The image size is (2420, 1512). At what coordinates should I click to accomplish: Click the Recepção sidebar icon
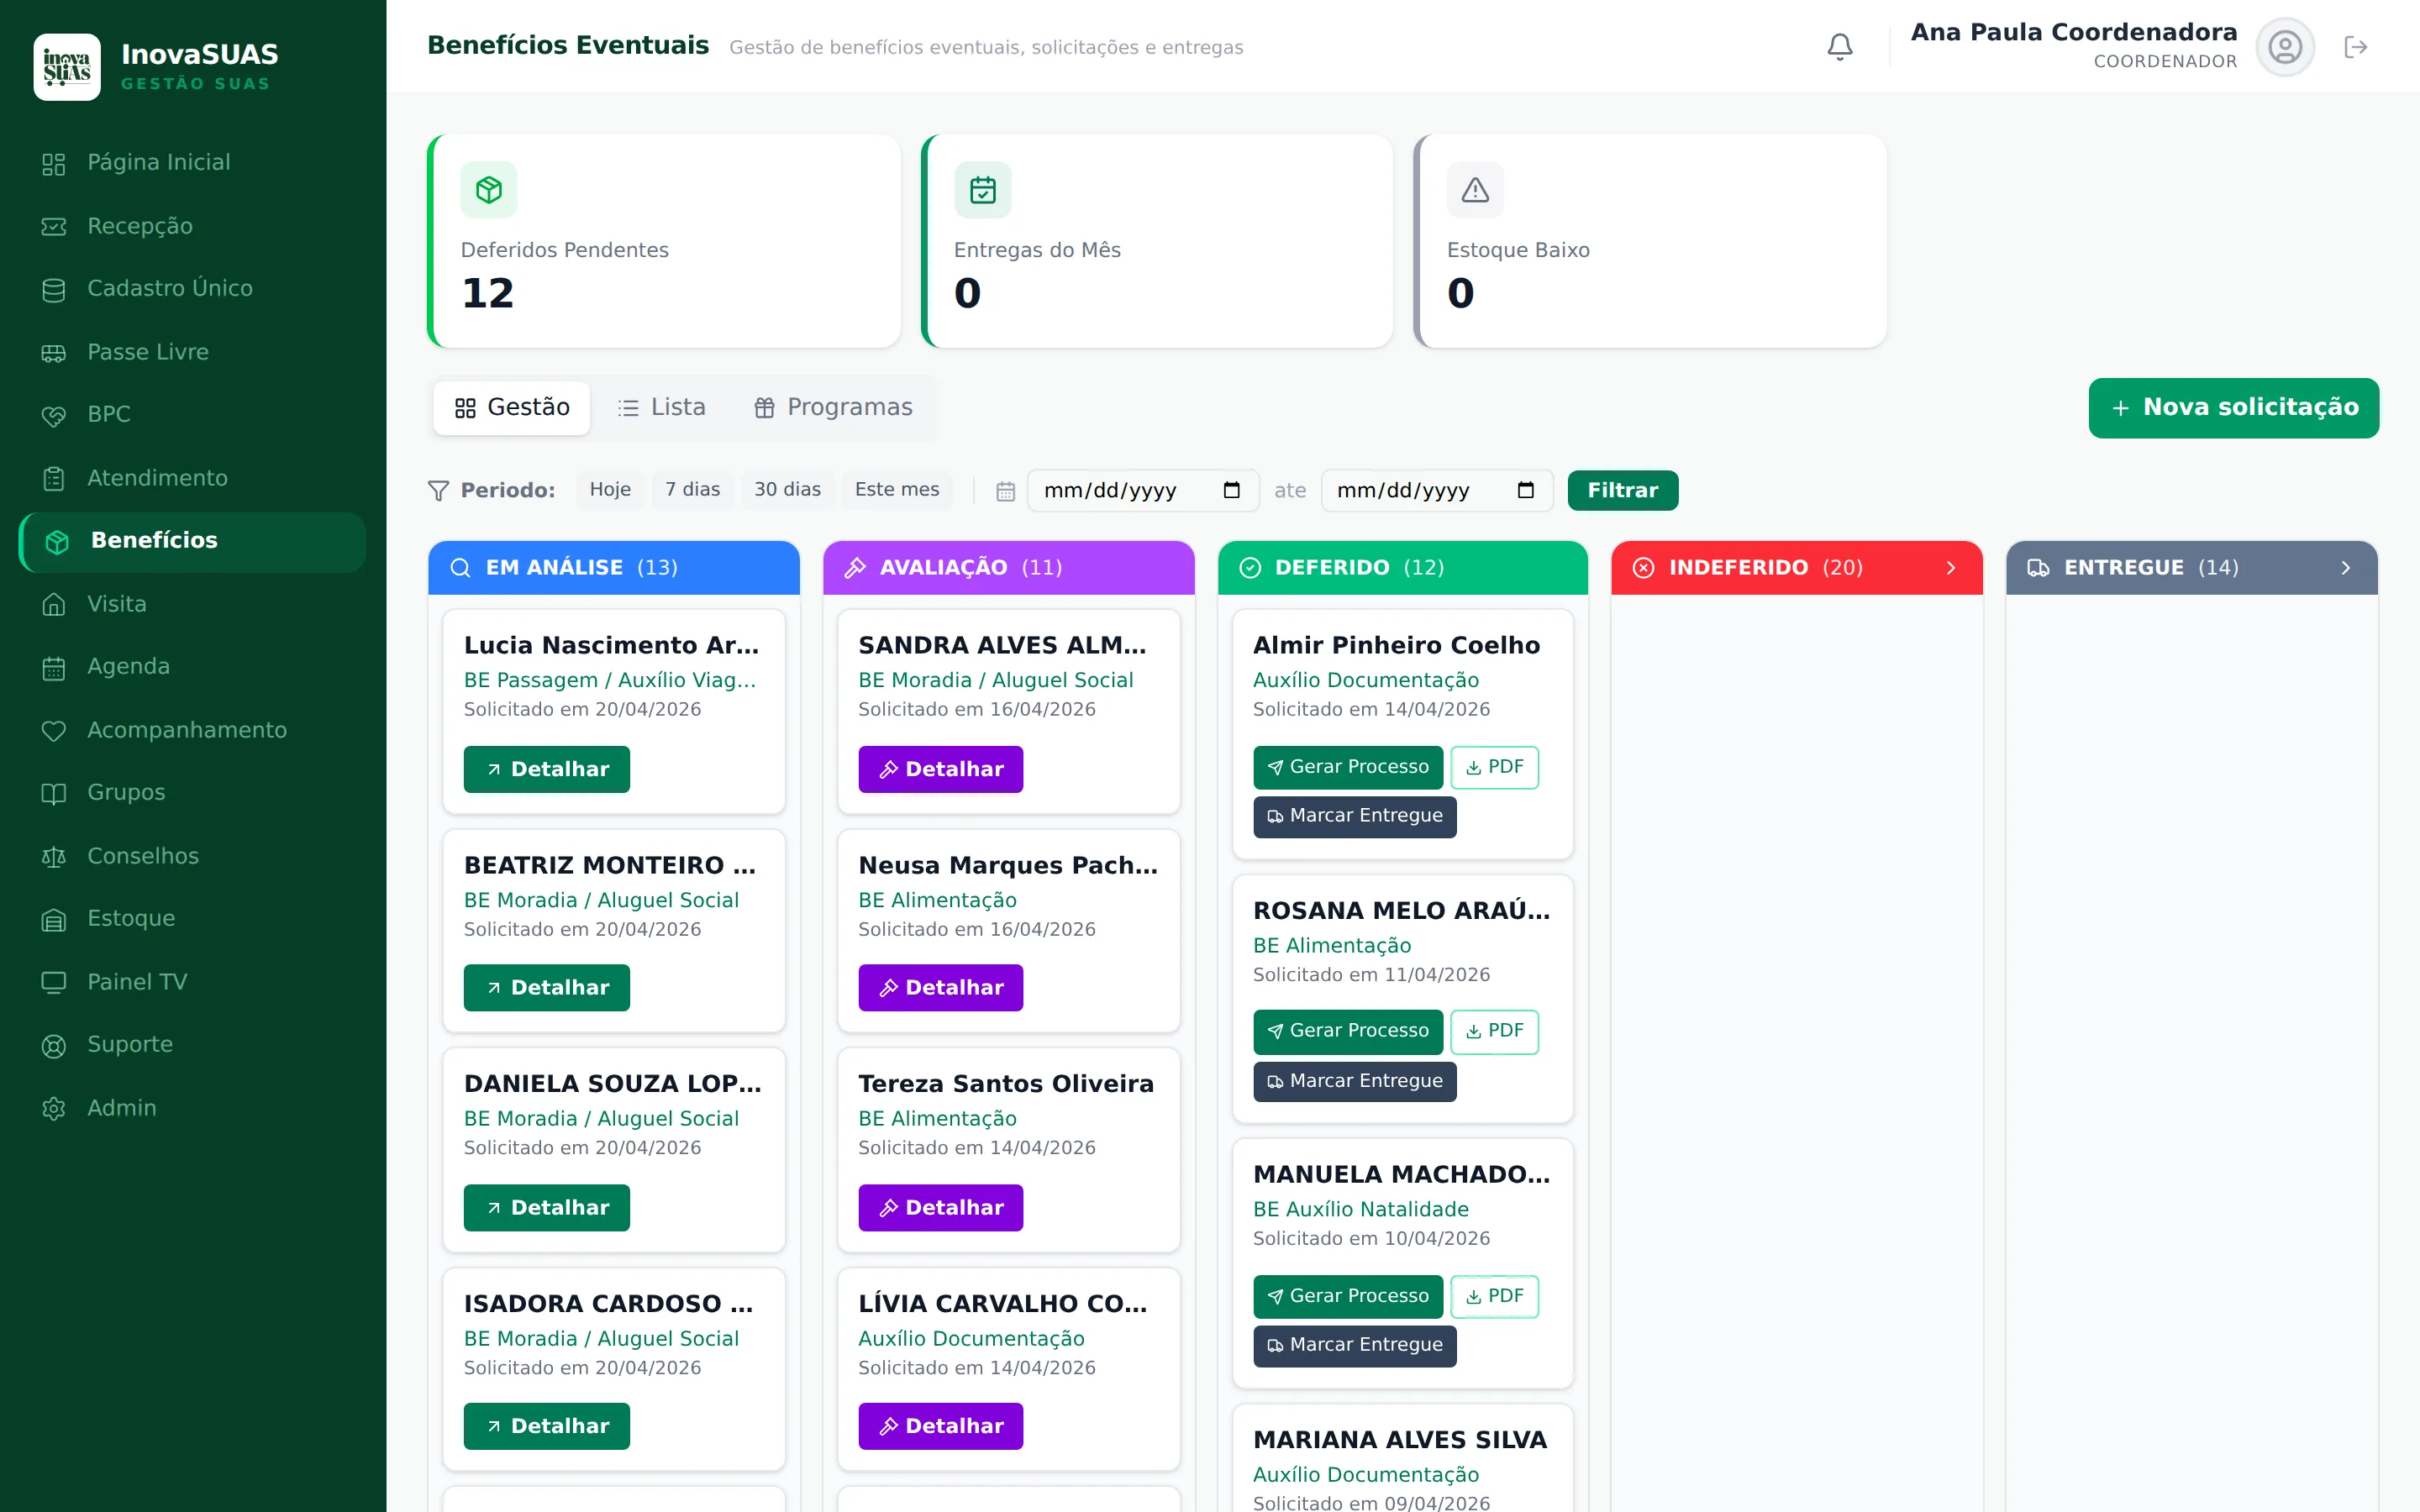pos(54,227)
